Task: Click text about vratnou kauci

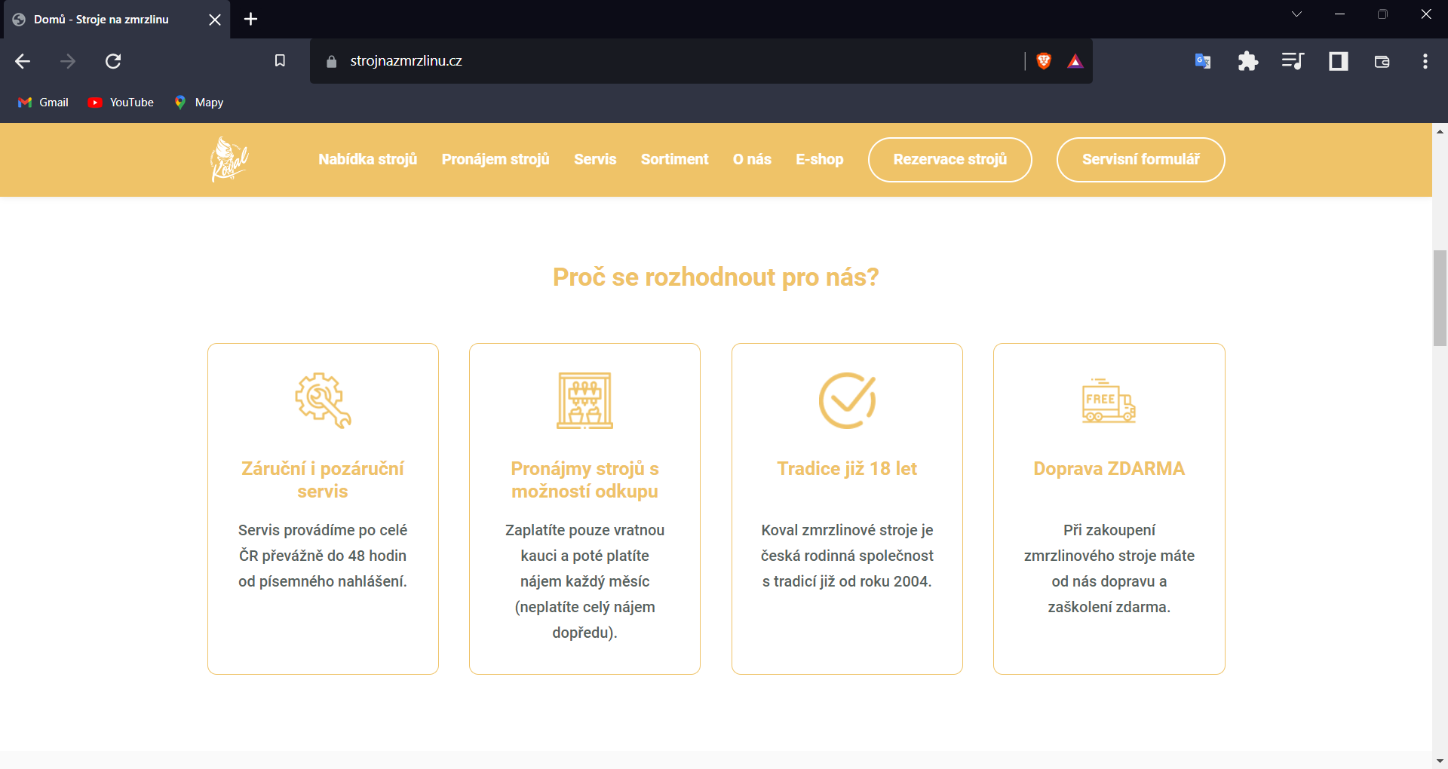Action: click(584, 581)
